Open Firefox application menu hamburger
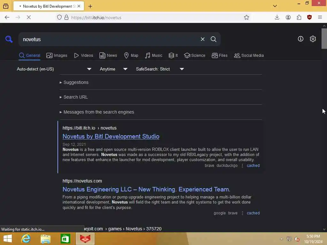The image size is (327, 245). click(x=320, y=18)
